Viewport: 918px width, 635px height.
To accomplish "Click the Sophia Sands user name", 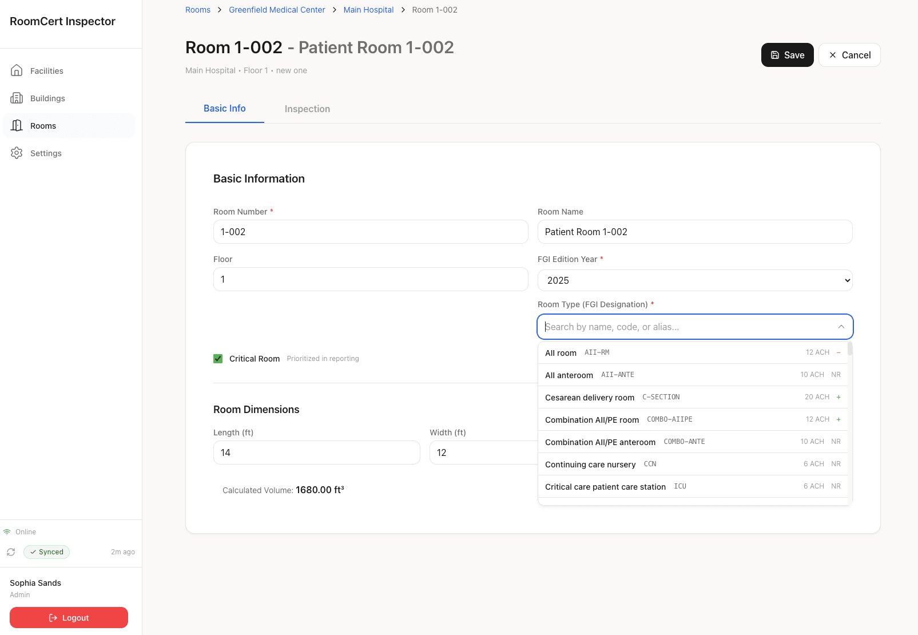I will (x=35, y=583).
